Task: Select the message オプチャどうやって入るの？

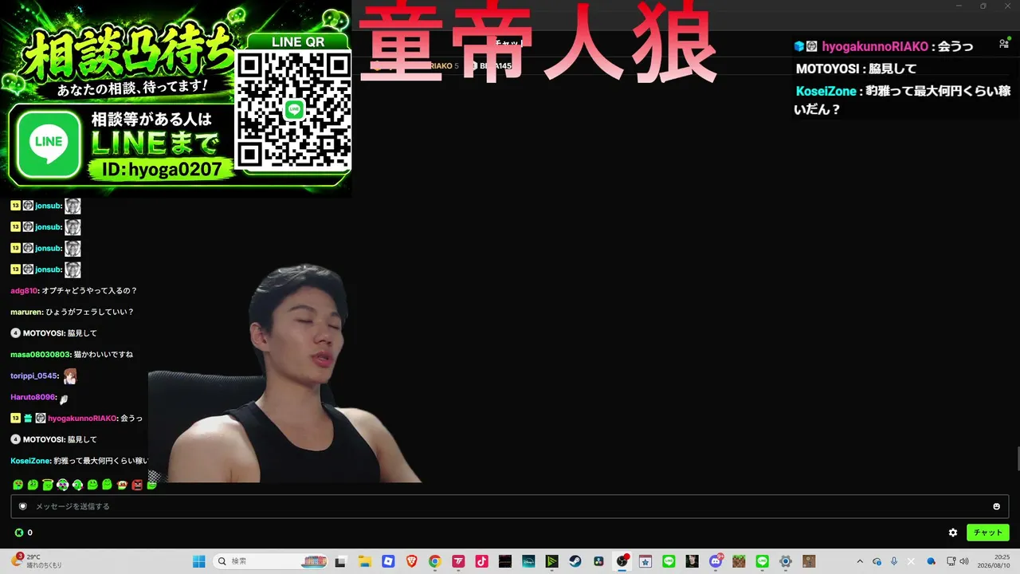Action: 88,291
